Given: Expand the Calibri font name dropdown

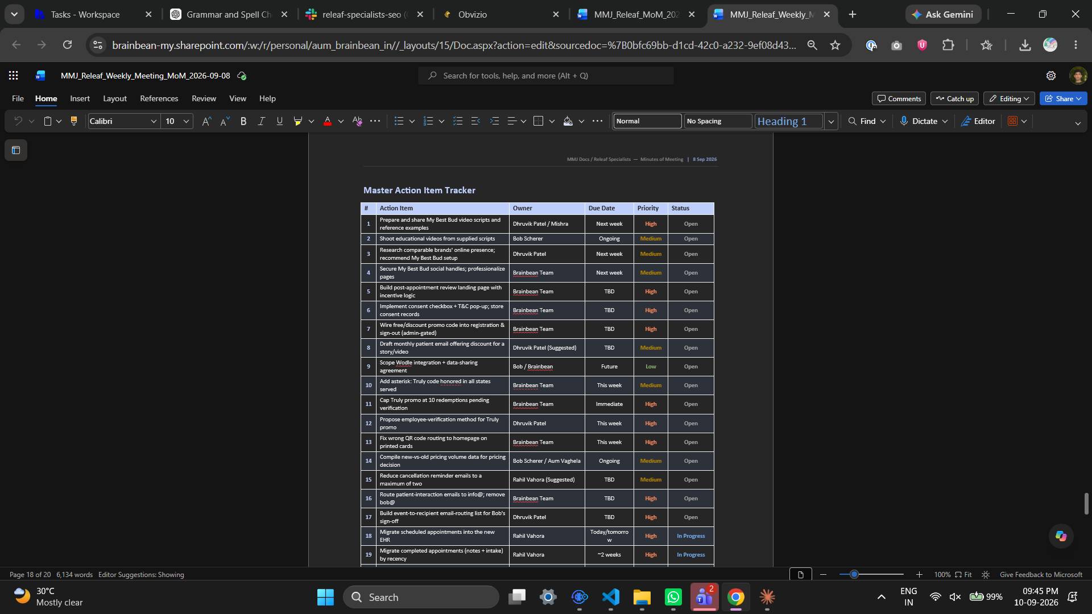Looking at the screenshot, I should pyautogui.click(x=154, y=121).
